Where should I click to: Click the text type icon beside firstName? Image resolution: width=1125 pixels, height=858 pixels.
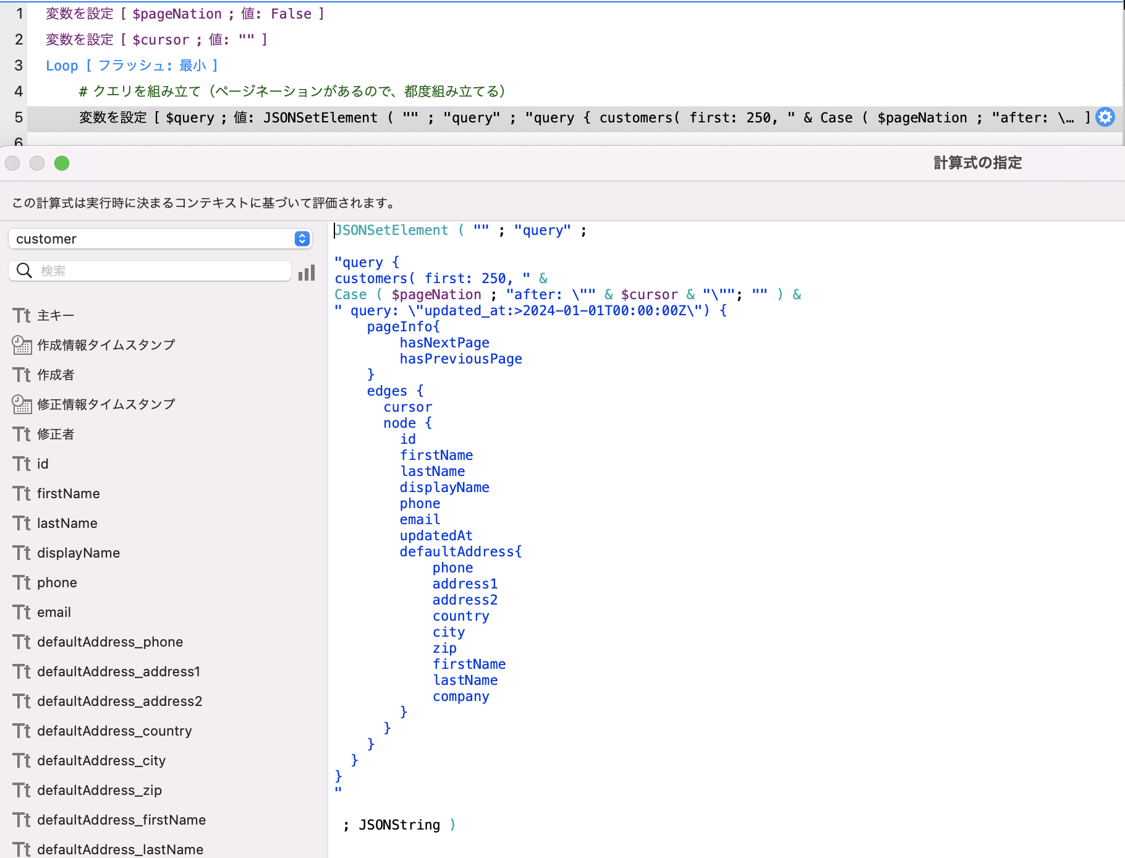click(x=22, y=493)
